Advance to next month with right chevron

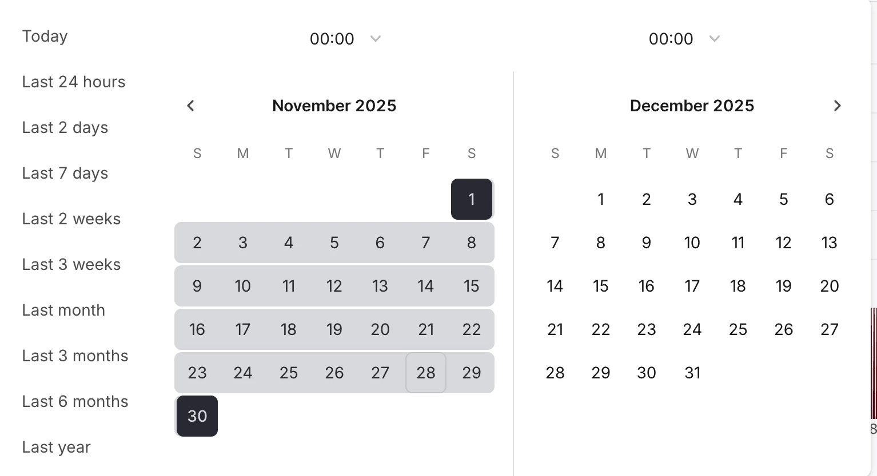837,106
